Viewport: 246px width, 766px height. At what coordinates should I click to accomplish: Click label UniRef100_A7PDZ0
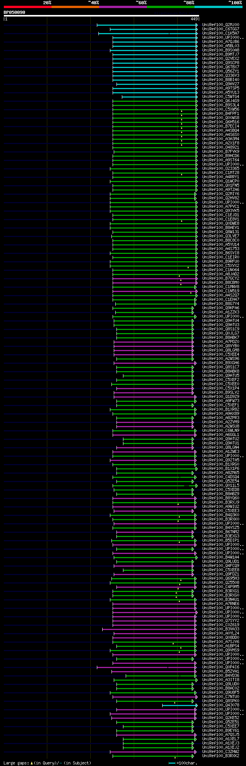221,342
